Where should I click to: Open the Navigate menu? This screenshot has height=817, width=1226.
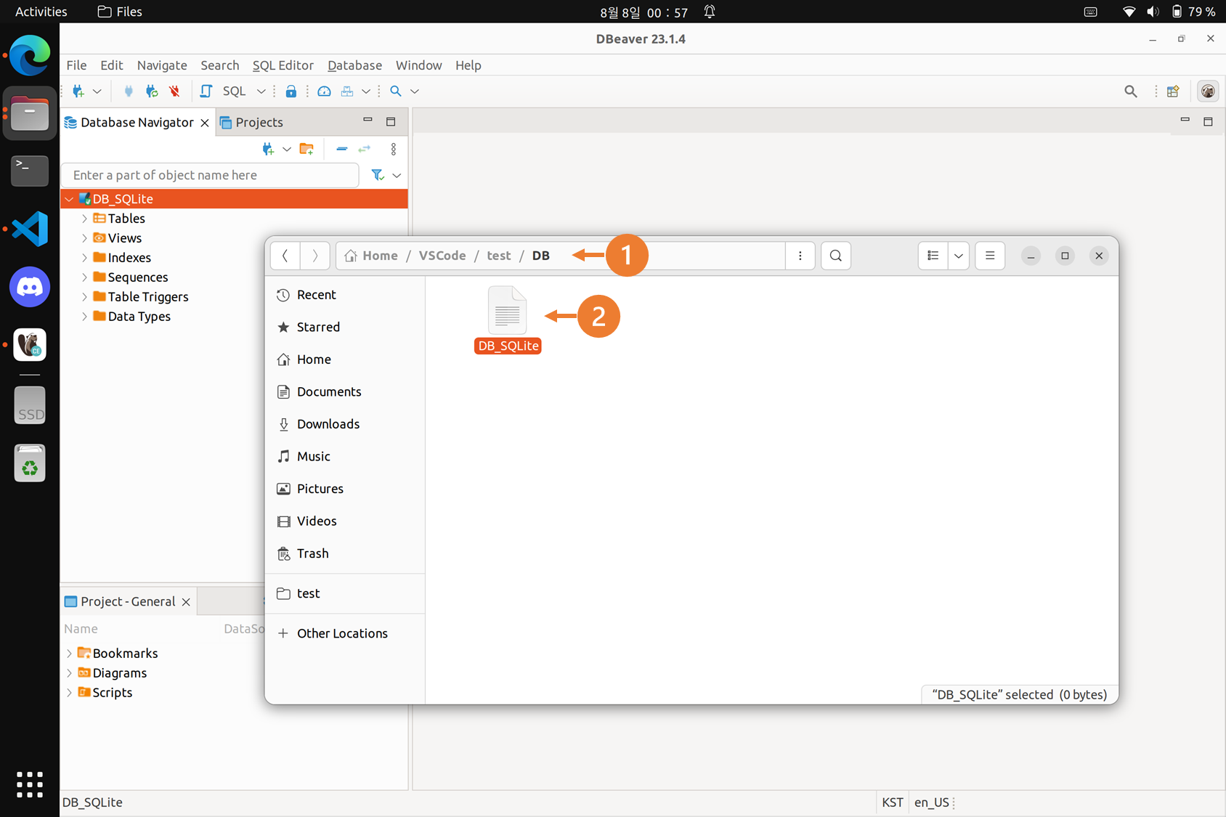[162, 65]
